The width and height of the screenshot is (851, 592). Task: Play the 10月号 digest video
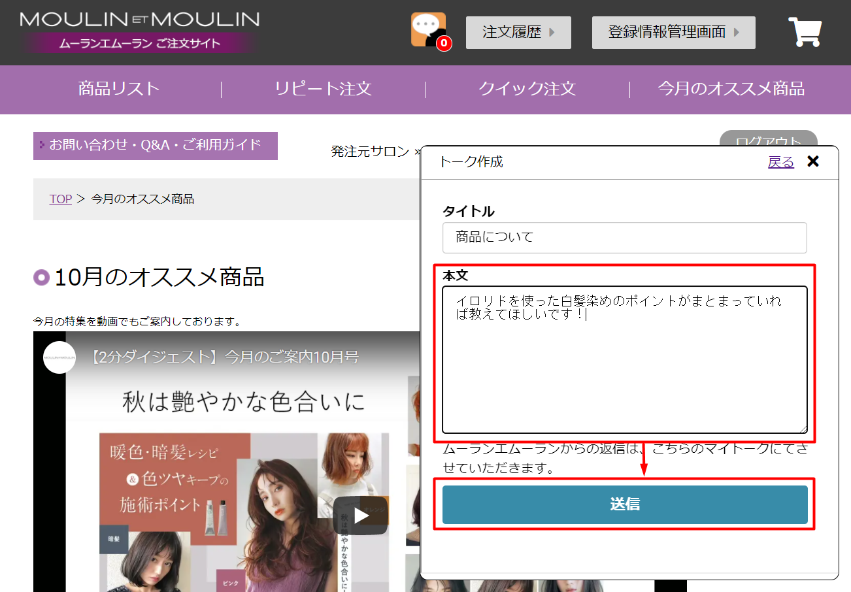tap(360, 516)
